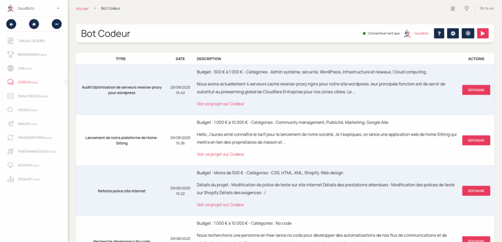Open the help question mark button

[x=439, y=33]
